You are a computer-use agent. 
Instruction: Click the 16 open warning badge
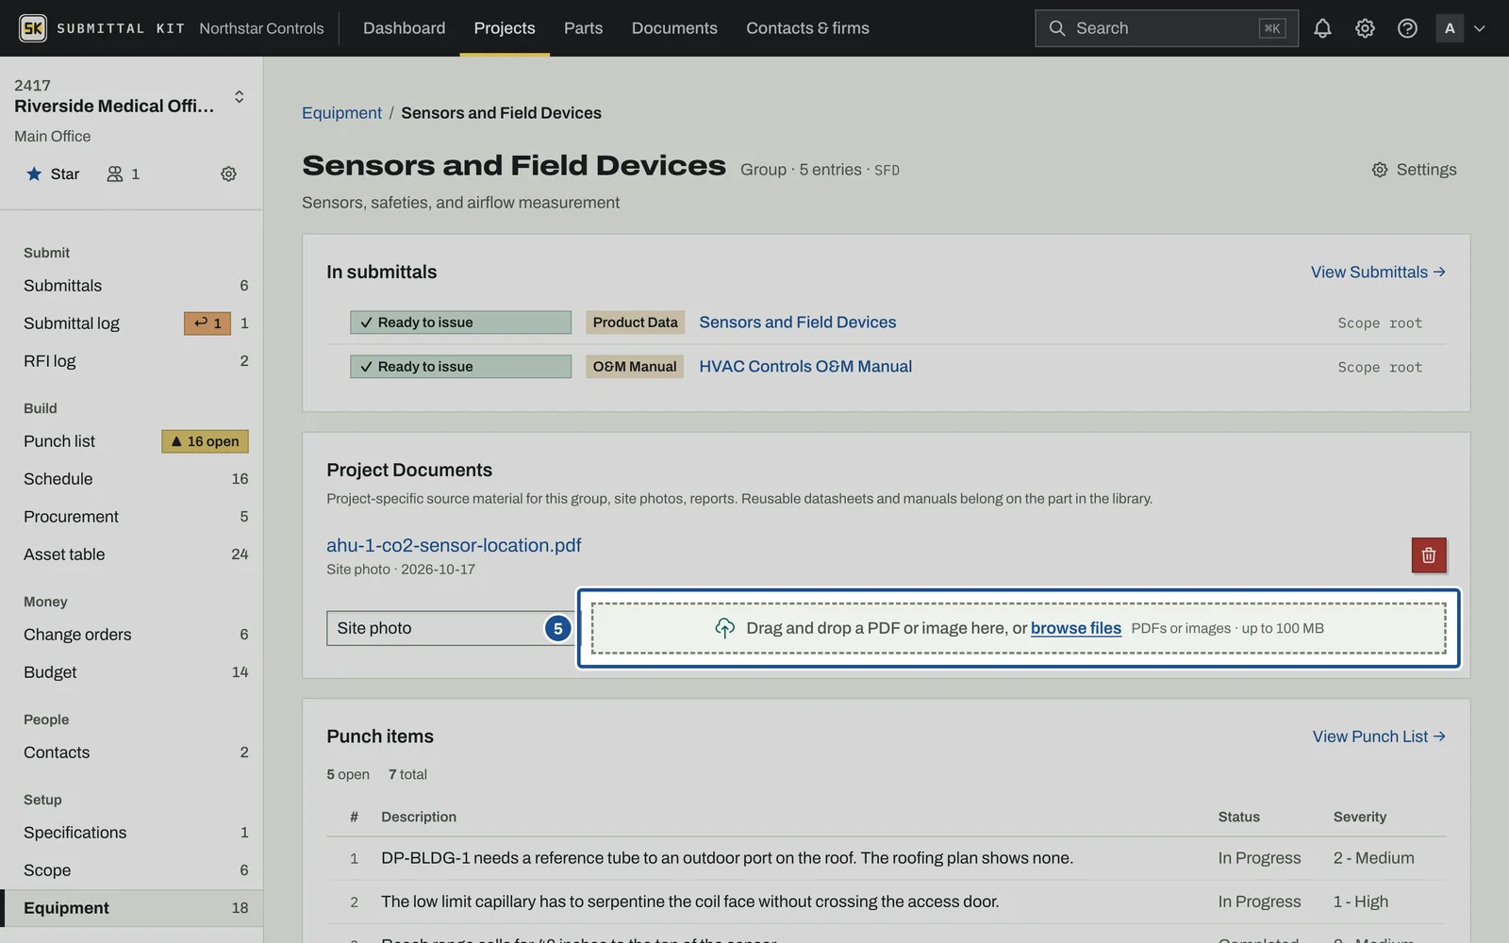205,441
